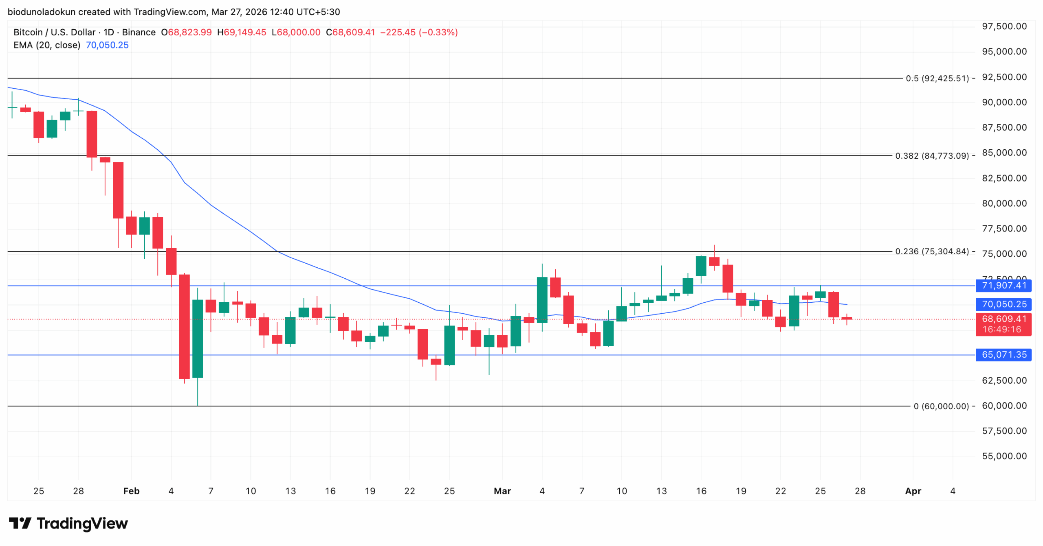
Task: Click the change value −225.45 (−0.33%)
Action: coord(419,32)
